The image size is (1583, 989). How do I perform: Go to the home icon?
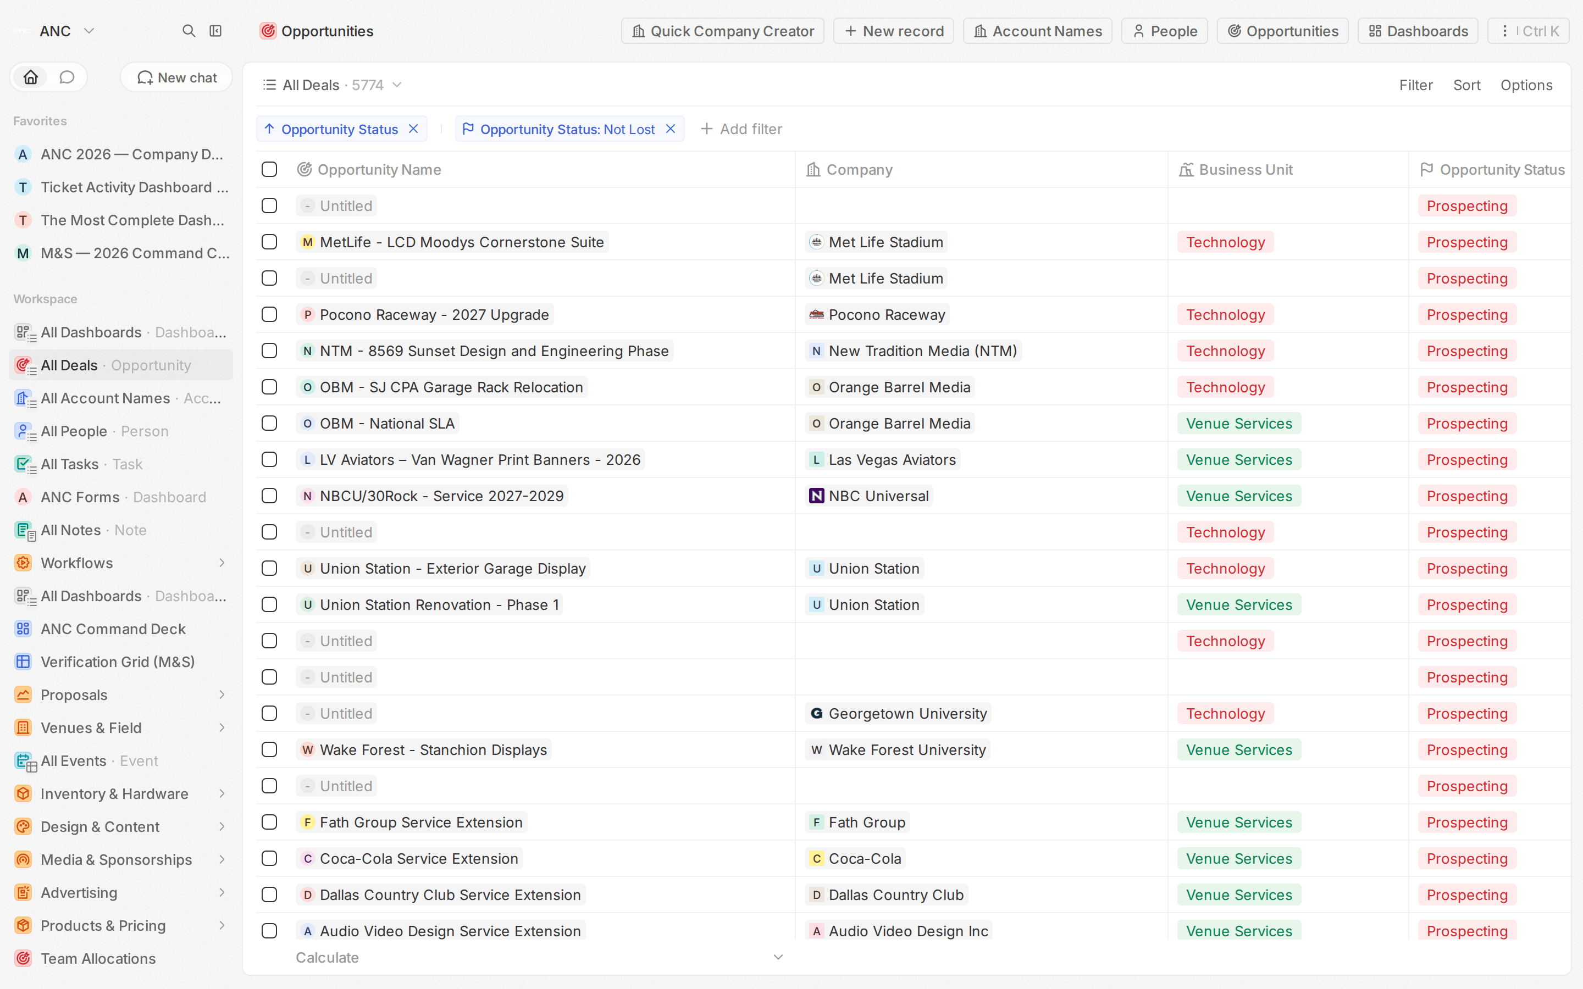(31, 77)
